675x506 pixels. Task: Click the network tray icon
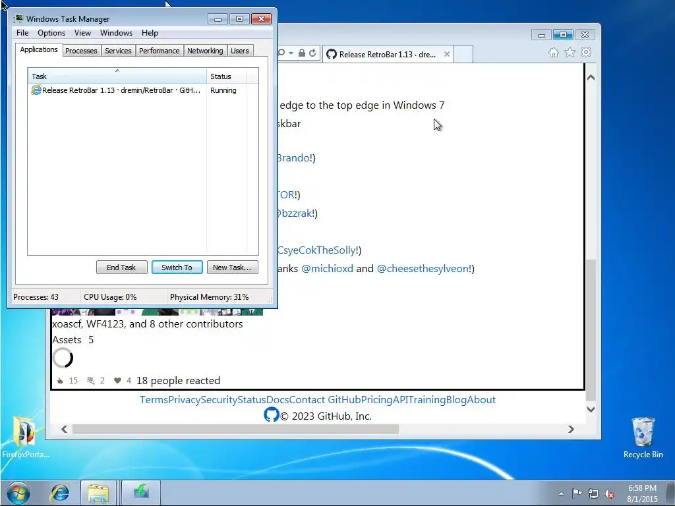tap(593, 493)
